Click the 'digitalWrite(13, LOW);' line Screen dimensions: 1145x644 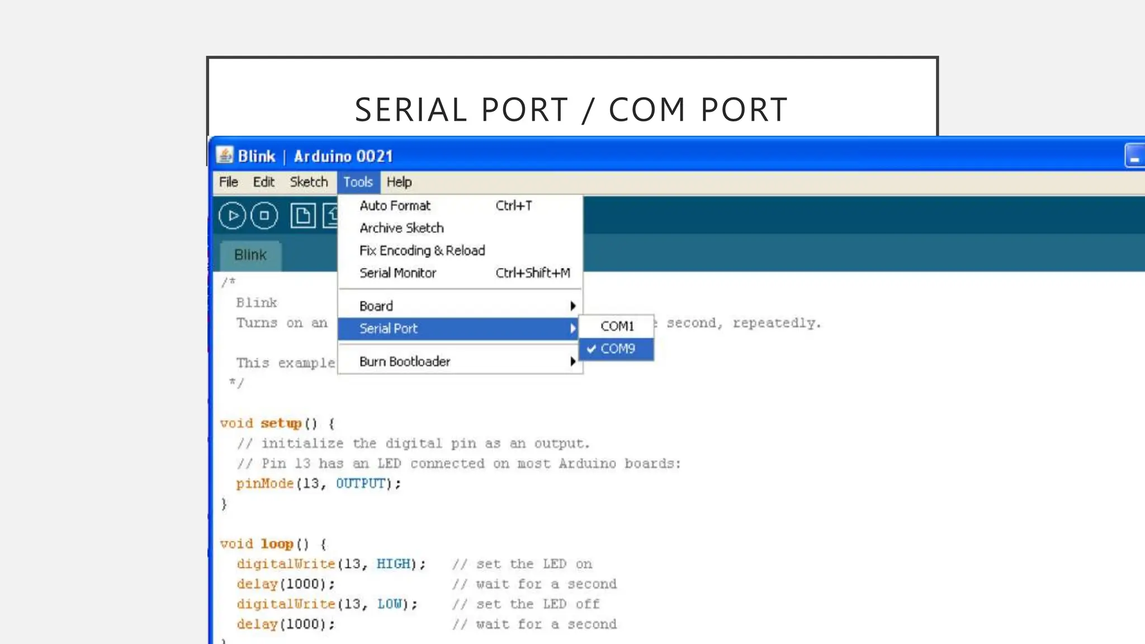click(327, 604)
